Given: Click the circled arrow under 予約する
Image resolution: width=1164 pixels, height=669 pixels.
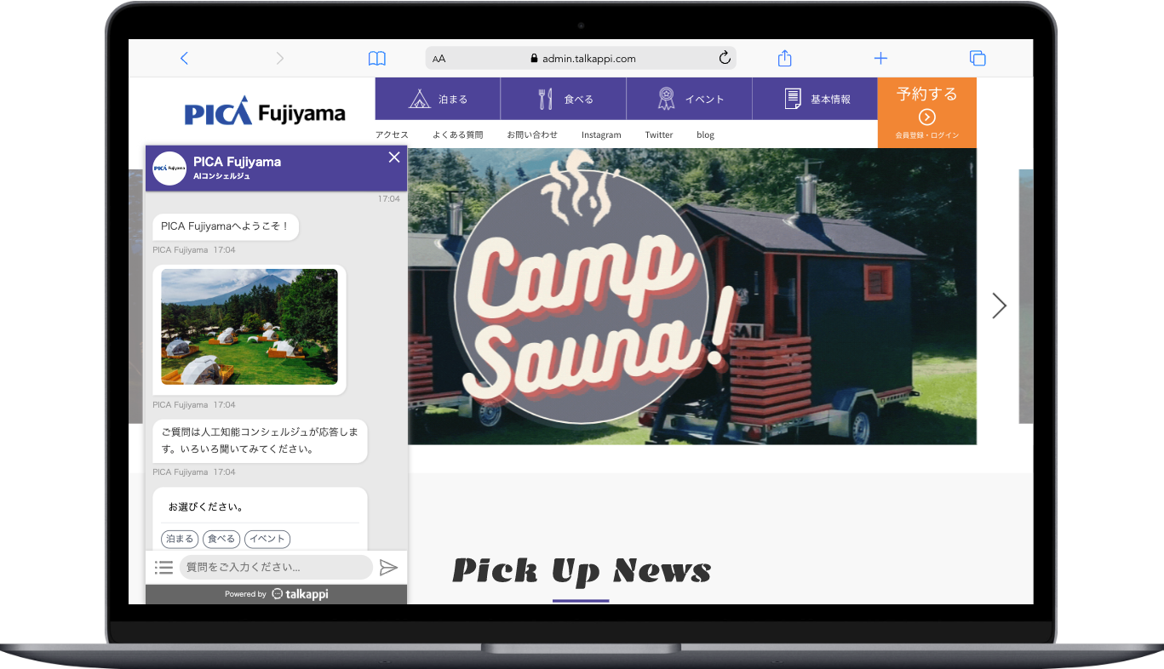Looking at the screenshot, I should (927, 117).
